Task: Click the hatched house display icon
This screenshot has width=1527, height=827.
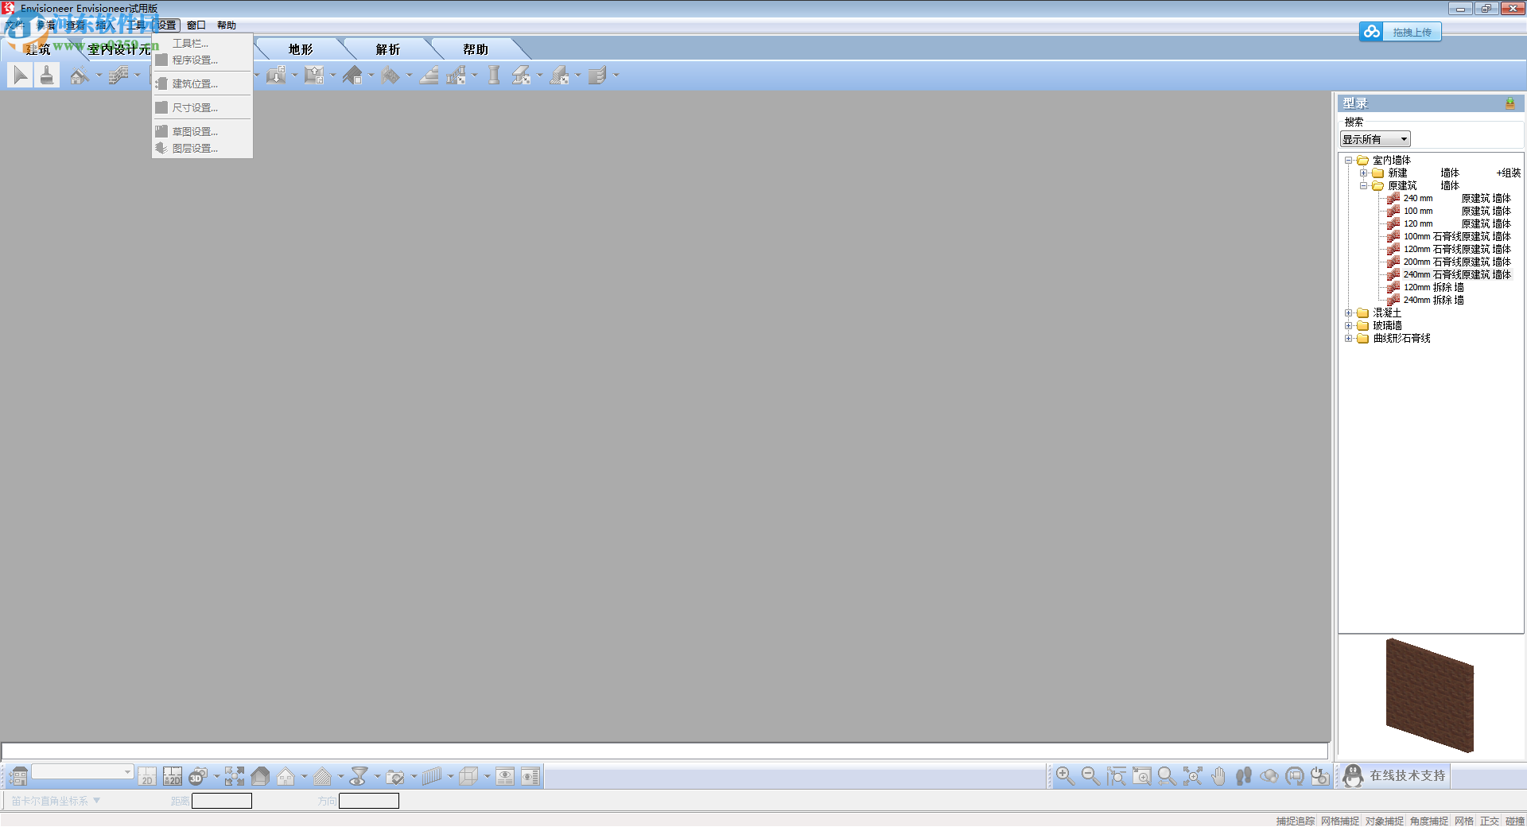Action: [322, 776]
